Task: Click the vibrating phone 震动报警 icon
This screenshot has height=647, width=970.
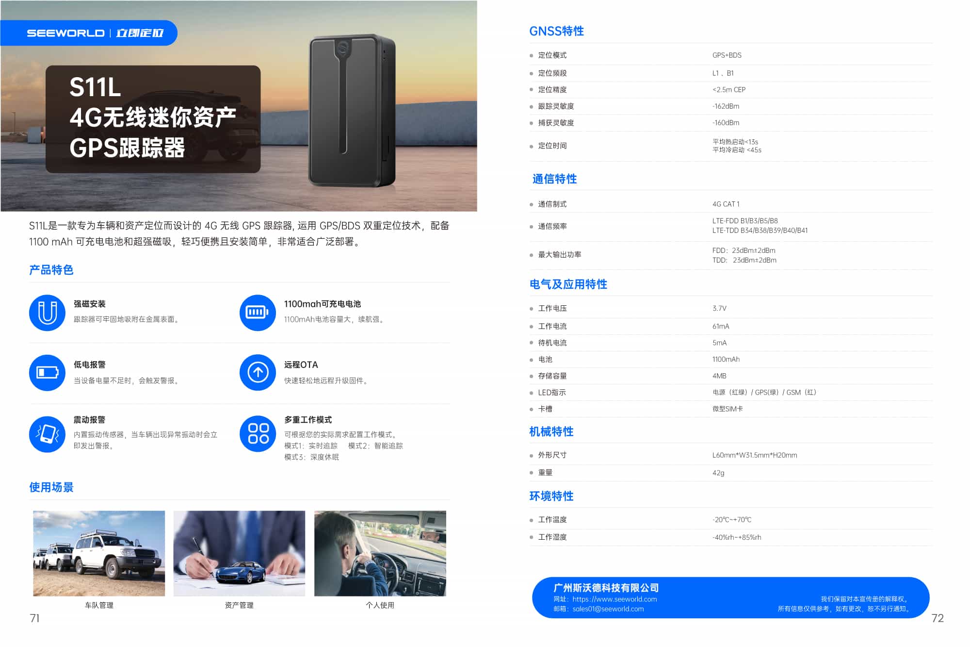Action: tap(47, 434)
